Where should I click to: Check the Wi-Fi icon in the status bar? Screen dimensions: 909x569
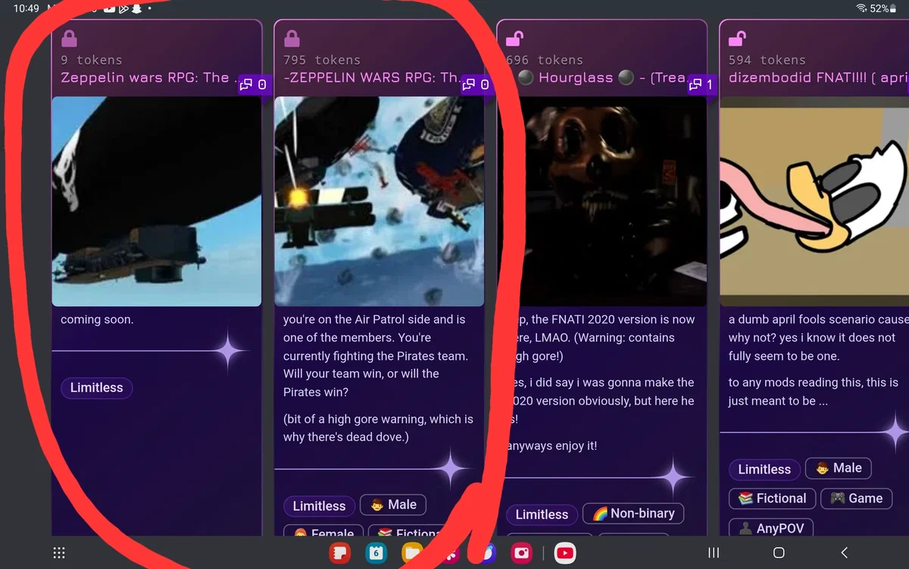coord(861,8)
